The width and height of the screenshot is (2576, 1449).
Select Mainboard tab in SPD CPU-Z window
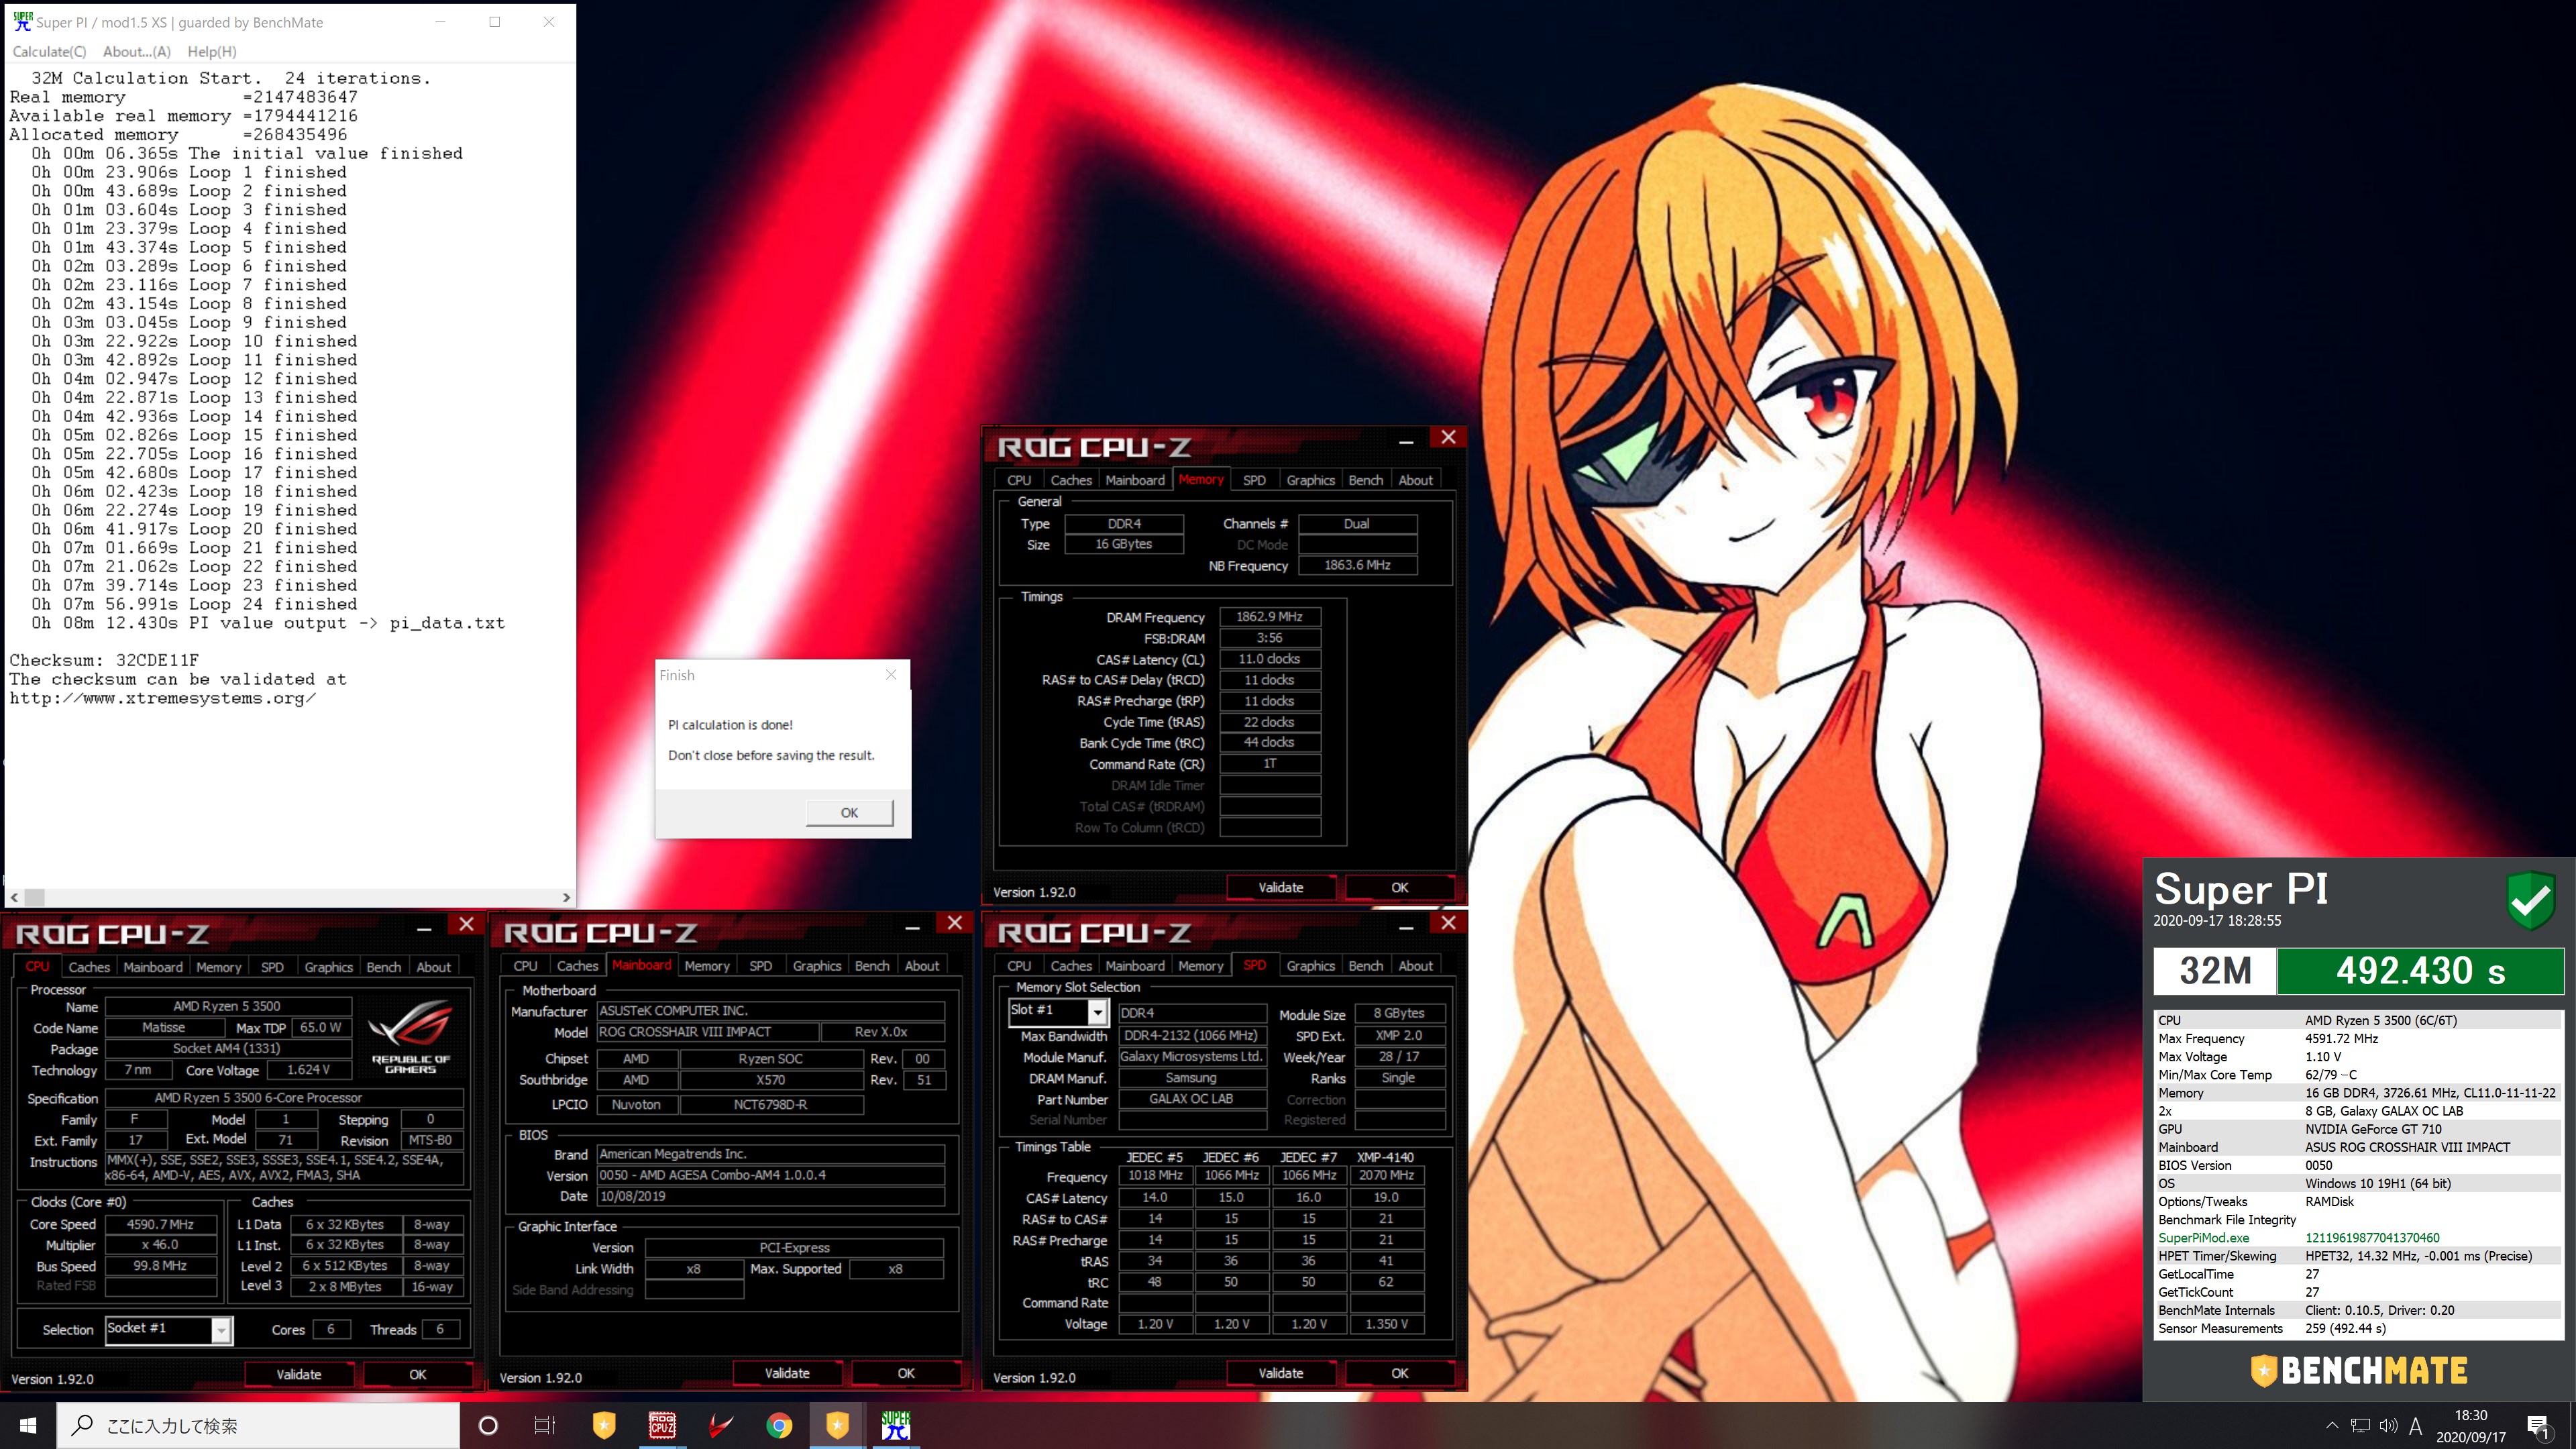pos(1135,966)
